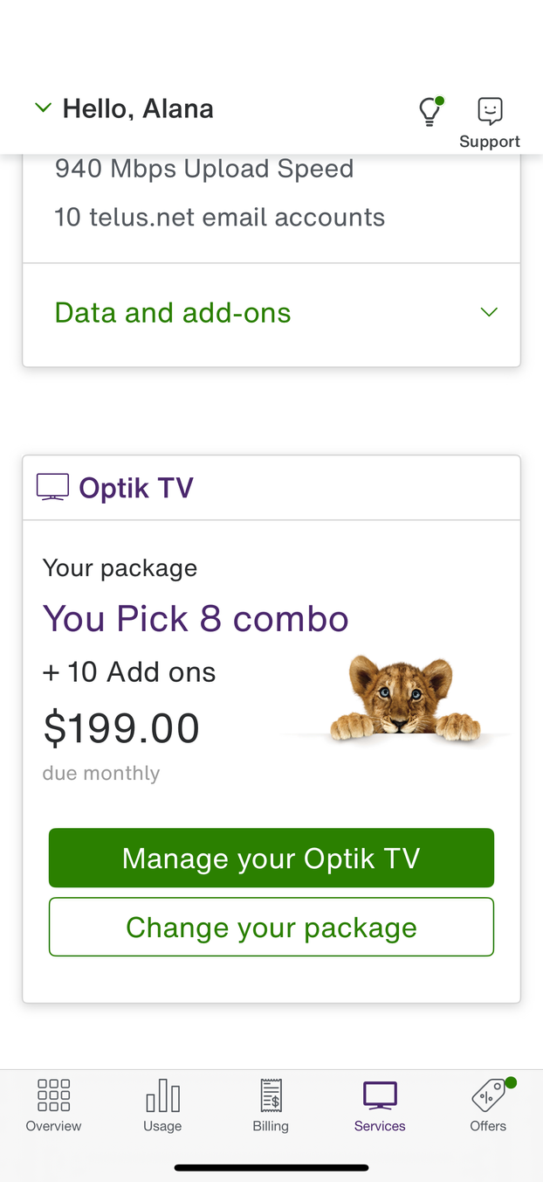Image resolution: width=543 pixels, height=1182 pixels.
Task: Select the Services monitor icon
Action: point(380,1095)
